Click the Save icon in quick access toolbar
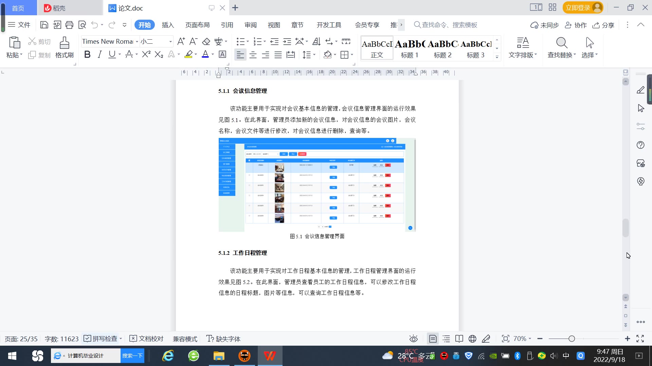 click(x=44, y=25)
